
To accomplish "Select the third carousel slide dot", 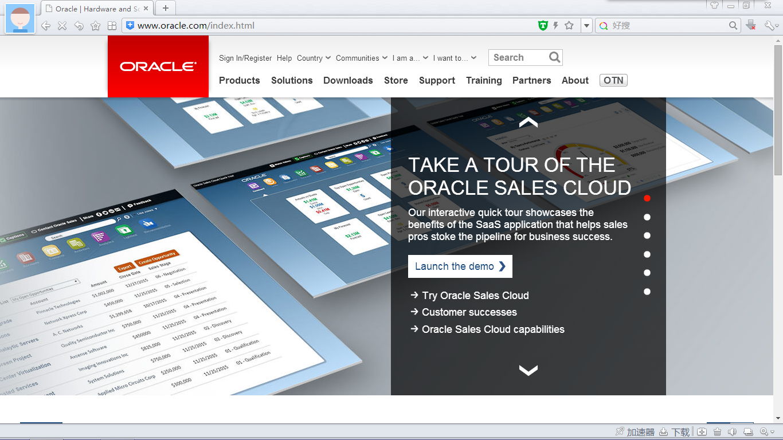I will (647, 235).
